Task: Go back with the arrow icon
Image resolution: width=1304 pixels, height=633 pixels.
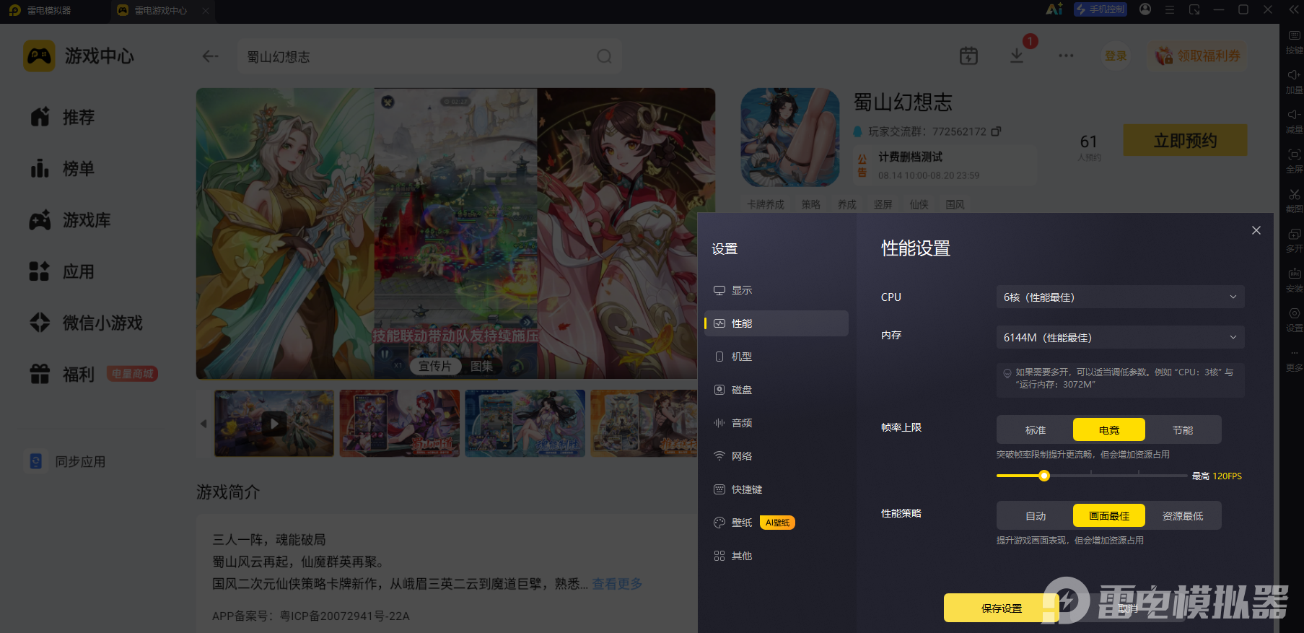Action: click(210, 56)
